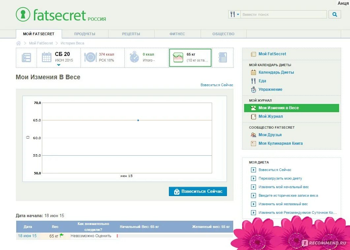
Task: Click arrow icon beside Изменить моё Рекомендуемое Суточное
Action: [x=253, y=213]
